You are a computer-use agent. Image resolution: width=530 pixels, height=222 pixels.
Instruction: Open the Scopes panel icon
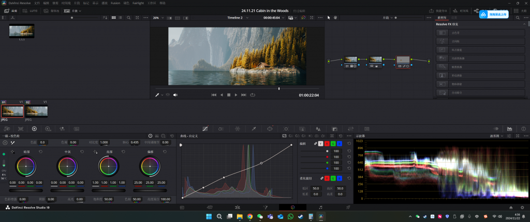click(x=510, y=128)
